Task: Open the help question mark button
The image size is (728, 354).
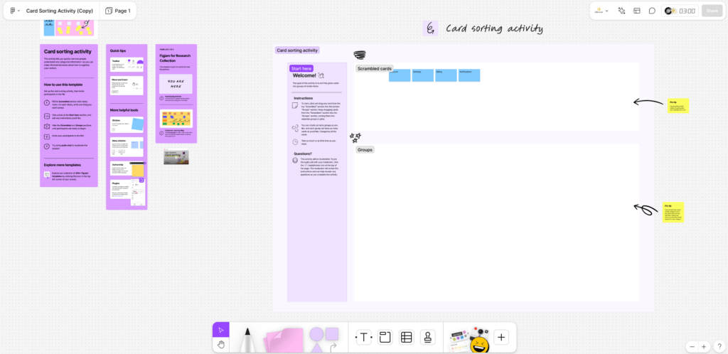Action: (x=719, y=347)
